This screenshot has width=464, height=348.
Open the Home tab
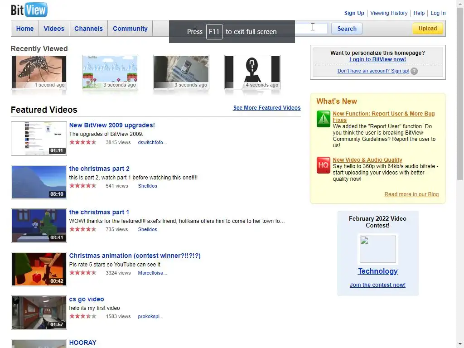point(25,29)
